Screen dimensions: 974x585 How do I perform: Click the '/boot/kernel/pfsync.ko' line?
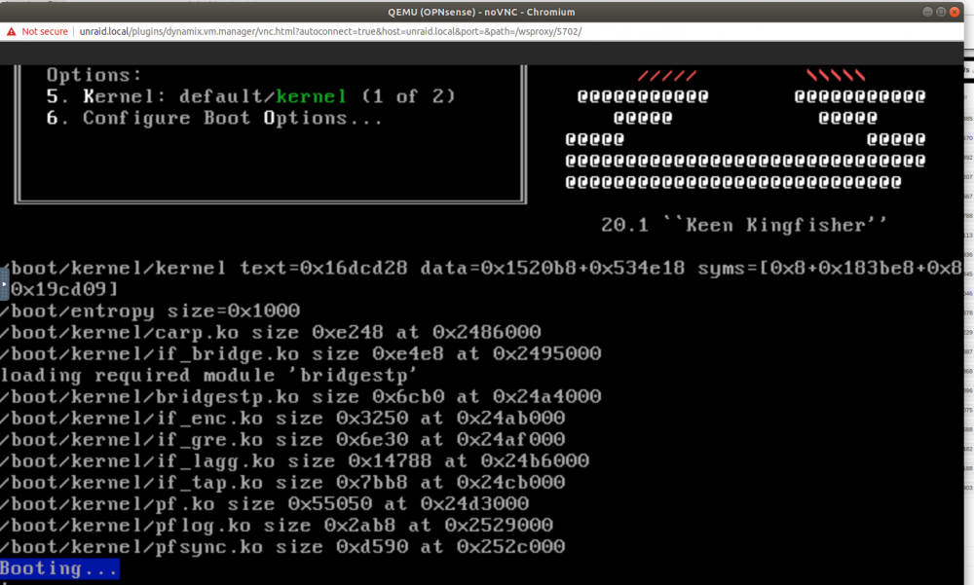pos(282,546)
